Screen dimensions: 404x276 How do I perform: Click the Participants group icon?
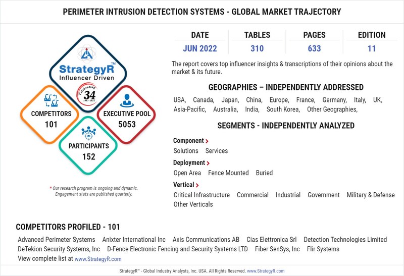88,133
